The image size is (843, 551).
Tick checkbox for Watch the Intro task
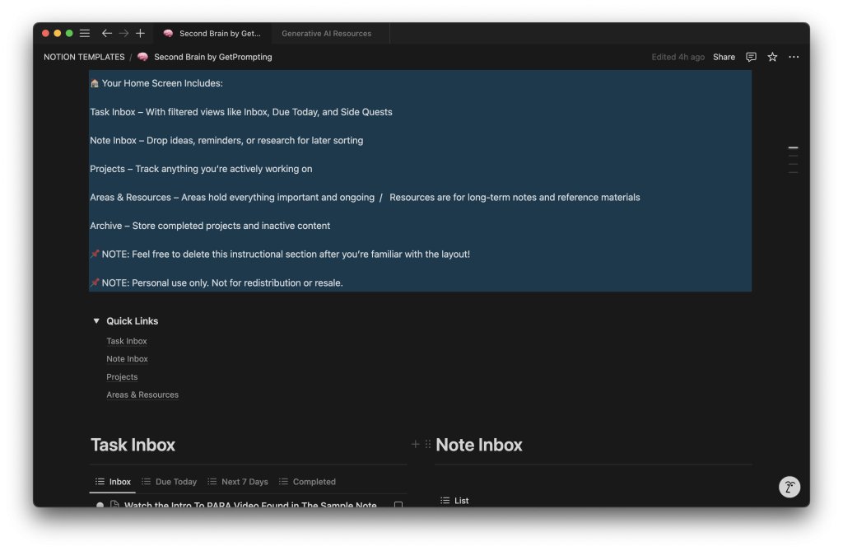coord(398,505)
